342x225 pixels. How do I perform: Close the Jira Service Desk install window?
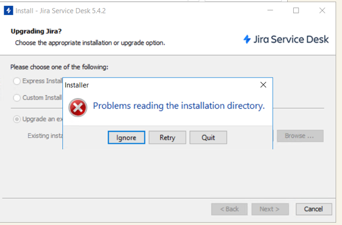[x=322, y=10]
